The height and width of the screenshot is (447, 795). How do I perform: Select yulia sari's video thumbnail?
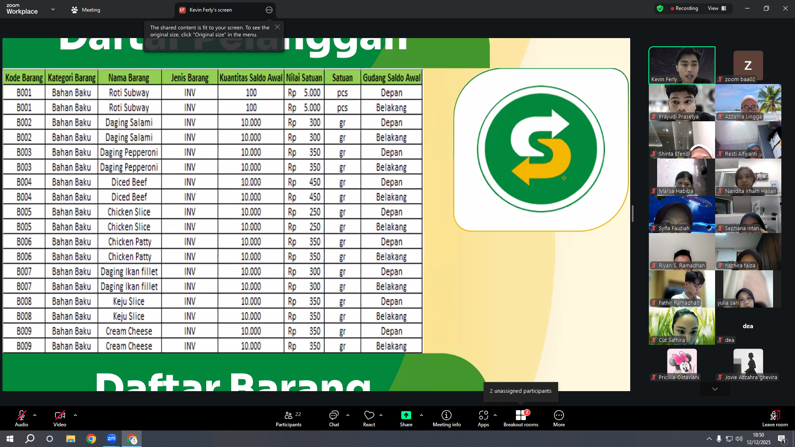[748, 289]
